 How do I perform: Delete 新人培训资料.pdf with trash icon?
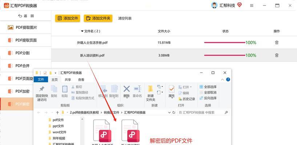coord(277,55)
